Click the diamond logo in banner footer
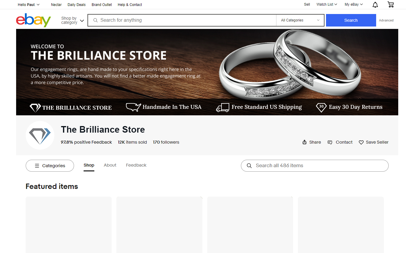406x253 pixels. 35,108
